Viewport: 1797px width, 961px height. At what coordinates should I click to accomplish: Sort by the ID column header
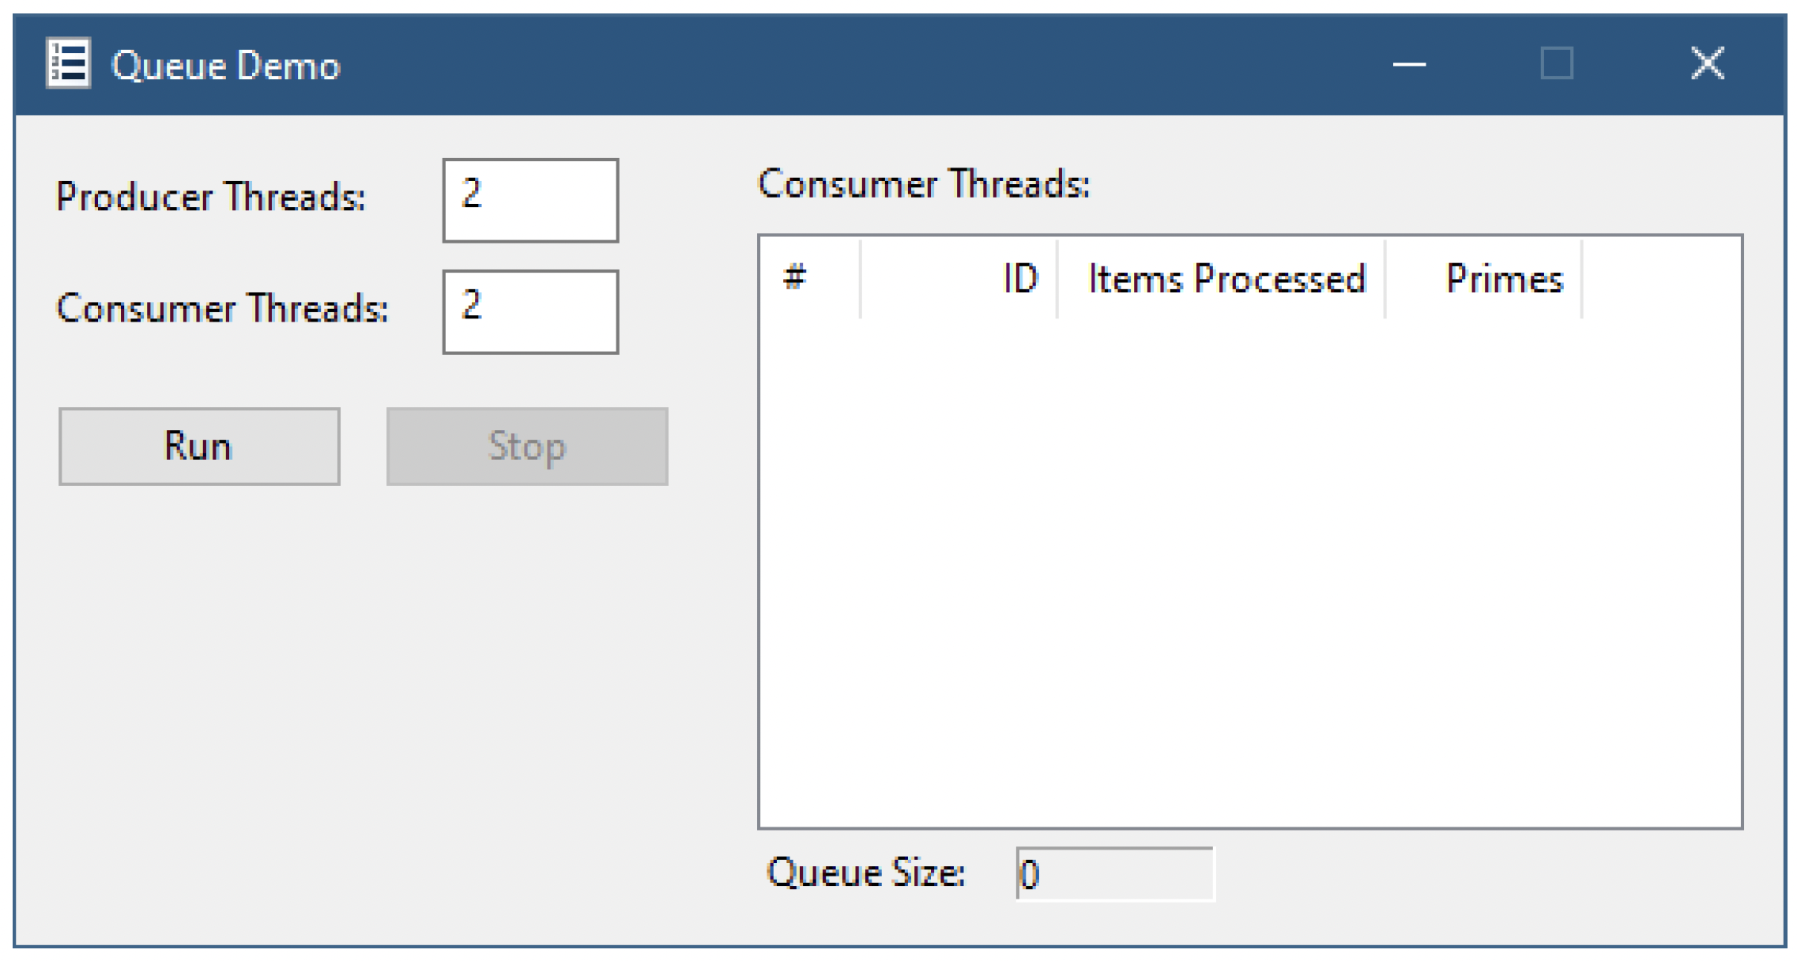pyautogui.click(x=959, y=279)
